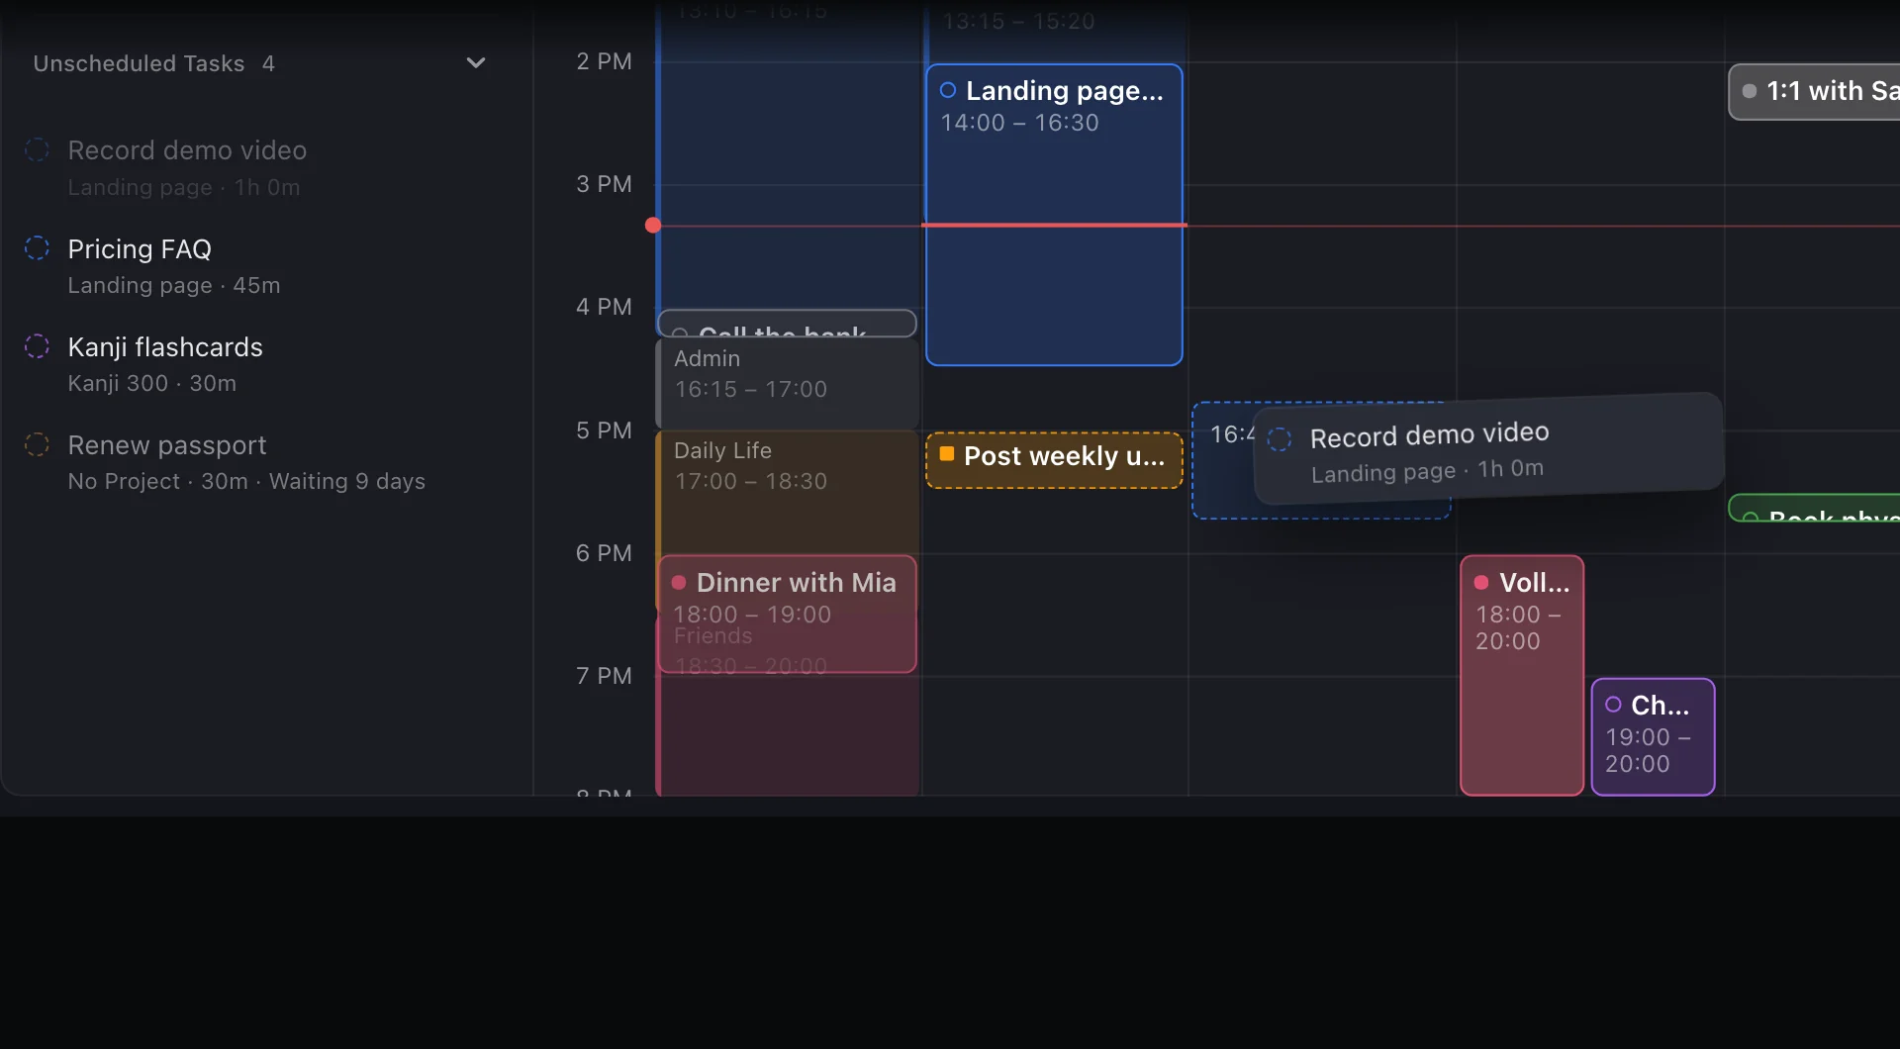Open the Dinner with Mia event
The height and width of the screenshot is (1049, 1900).
[788, 614]
